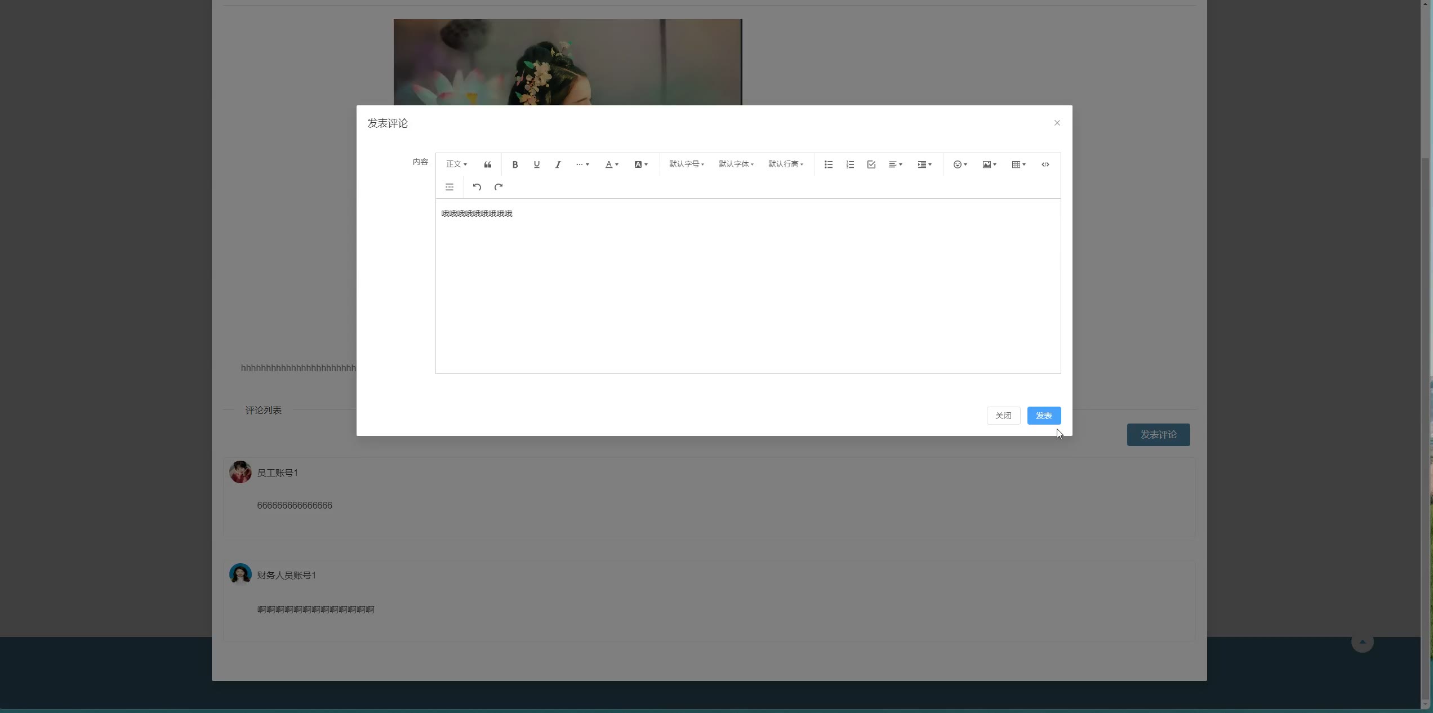Insert a code block
Screen dimensions: 1433x713
click(1045, 164)
